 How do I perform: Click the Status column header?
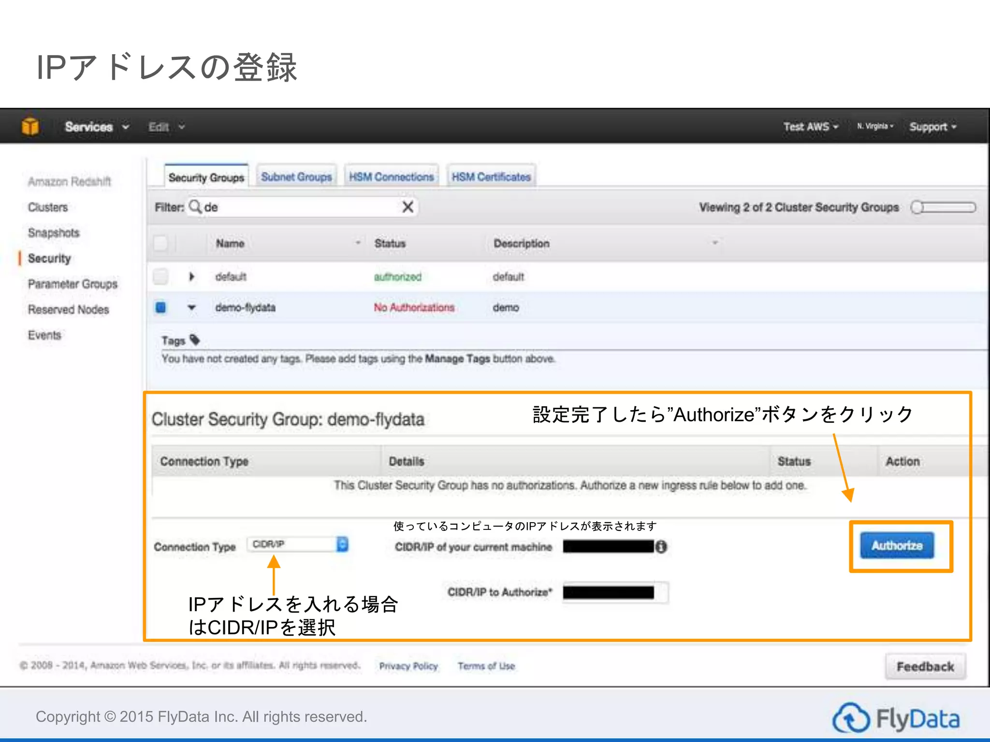coord(390,243)
